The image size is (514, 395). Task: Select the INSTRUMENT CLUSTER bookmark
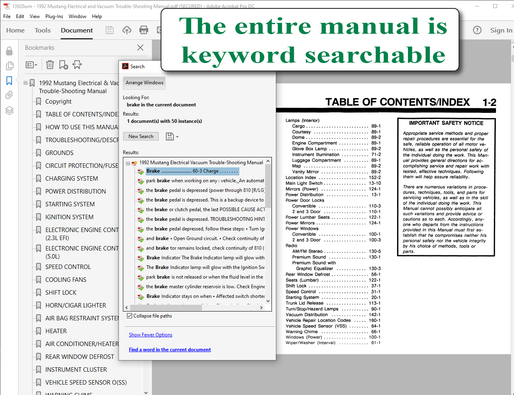click(76, 370)
